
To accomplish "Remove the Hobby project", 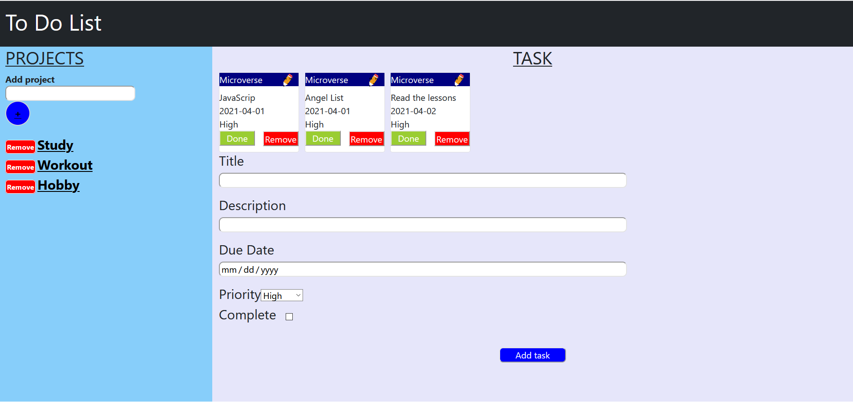I will tap(20, 187).
